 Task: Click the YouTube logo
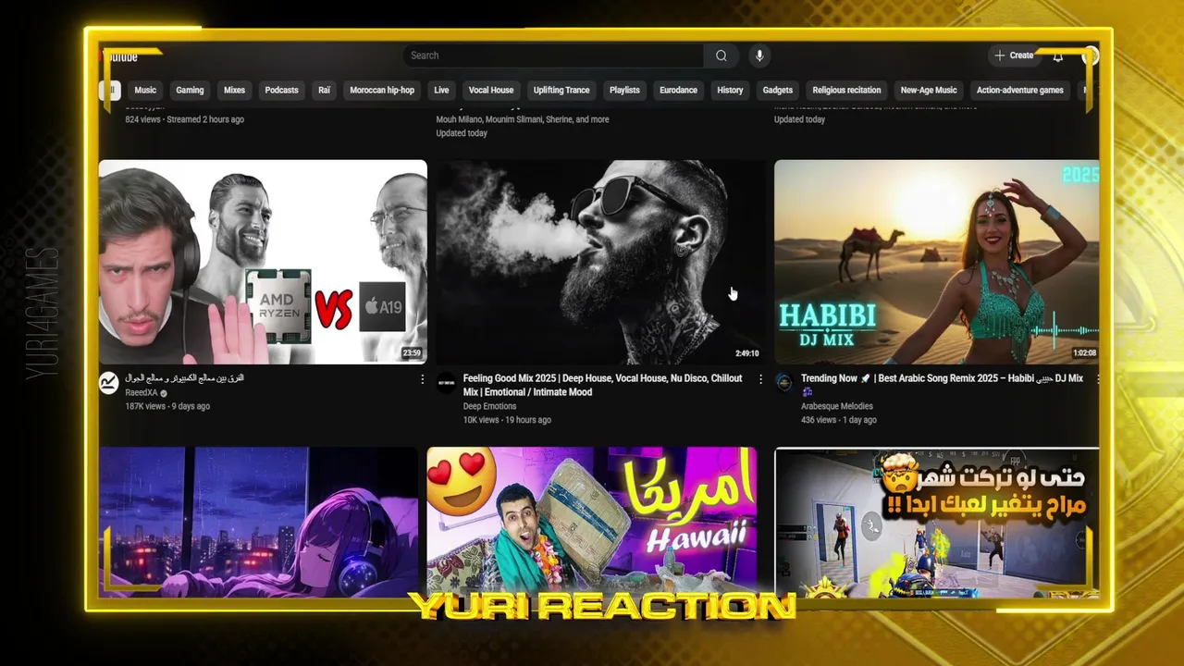pos(118,56)
